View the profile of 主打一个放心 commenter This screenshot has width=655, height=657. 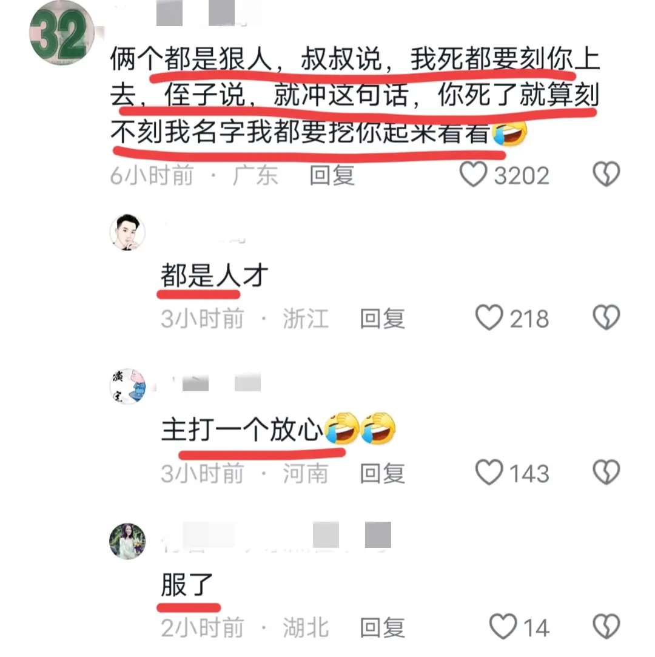tap(127, 386)
